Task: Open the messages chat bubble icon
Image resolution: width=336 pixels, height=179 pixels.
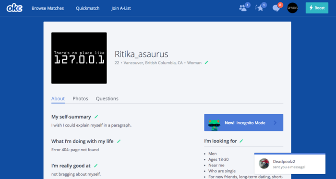Action: 276,8
